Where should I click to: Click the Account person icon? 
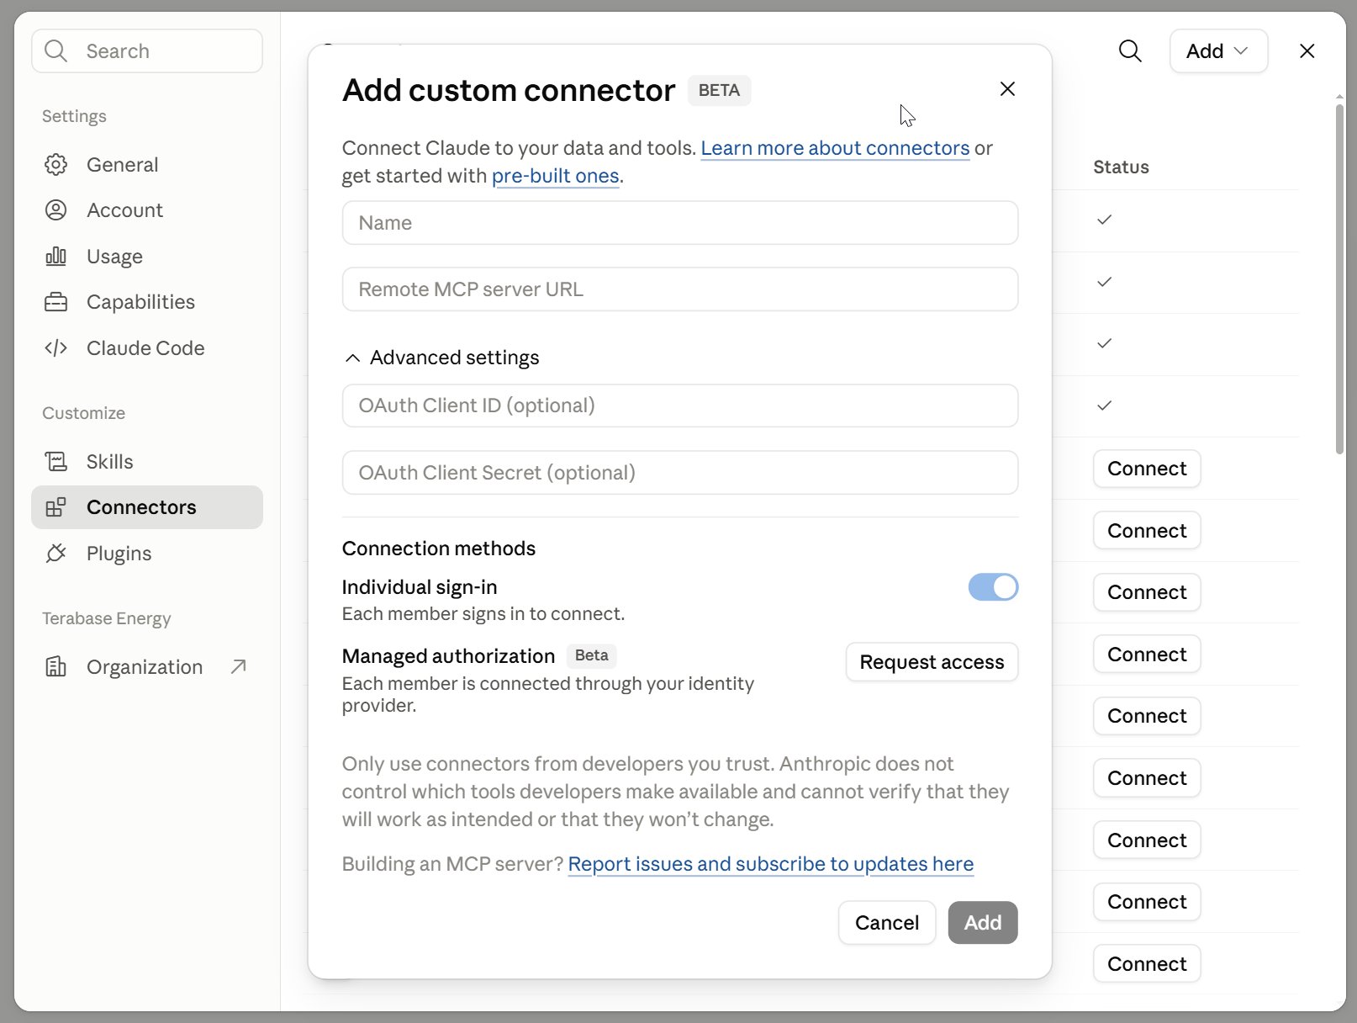point(55,209)
